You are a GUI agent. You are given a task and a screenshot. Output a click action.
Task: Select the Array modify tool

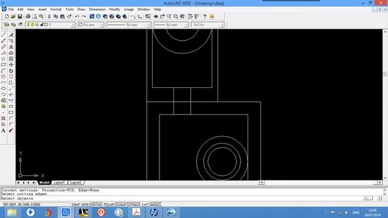(x=11, y=59)
